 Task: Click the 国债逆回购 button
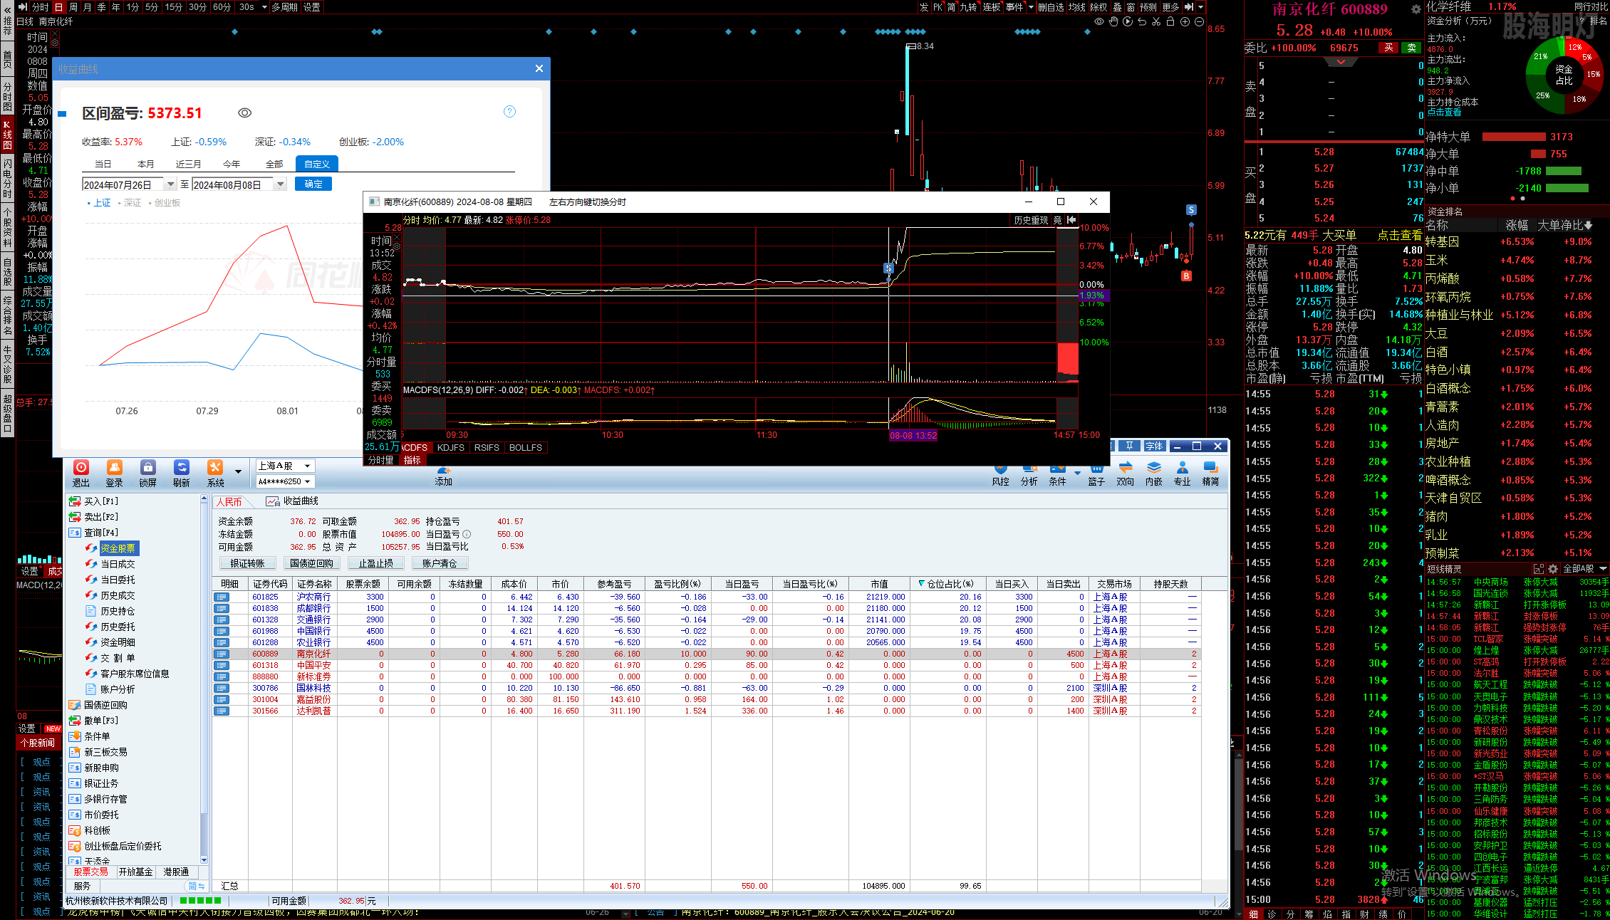(311, 563)
